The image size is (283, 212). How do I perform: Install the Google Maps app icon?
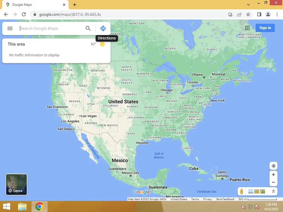(x=230, y=14)
